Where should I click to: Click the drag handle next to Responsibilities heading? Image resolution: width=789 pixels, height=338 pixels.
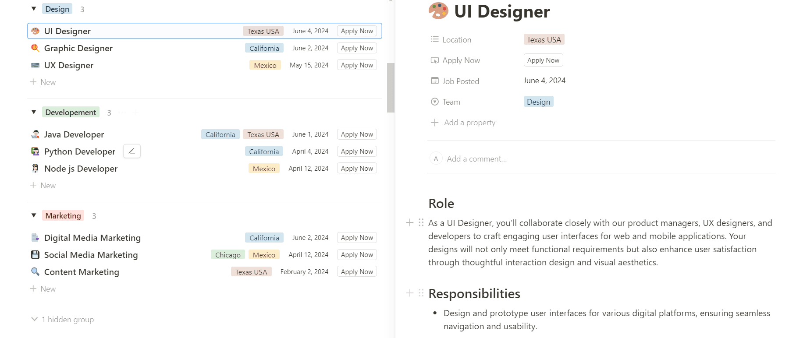tap(421, 293)
